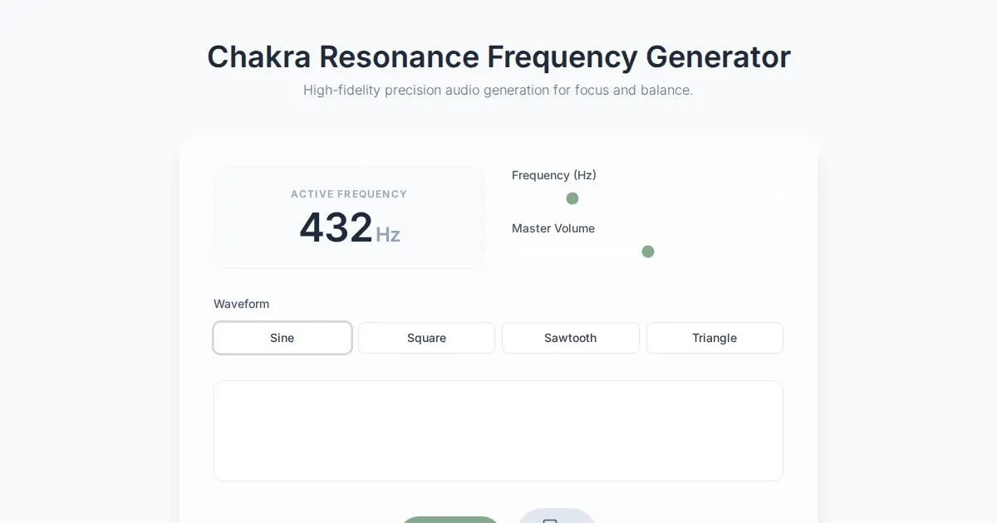Click the high-fidelity precision audio subtitle
The image size is (997, 523).
(498, 90)
